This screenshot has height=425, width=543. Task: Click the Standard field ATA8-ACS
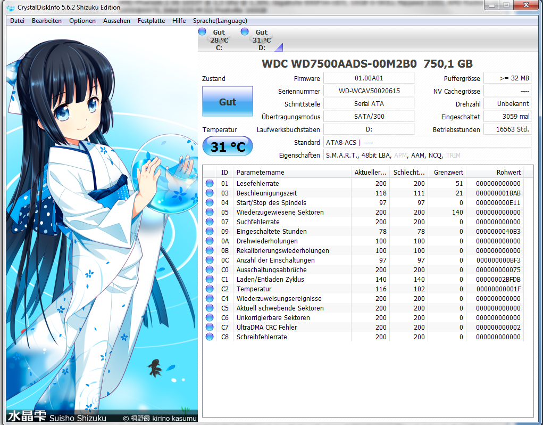click(428, 142)
